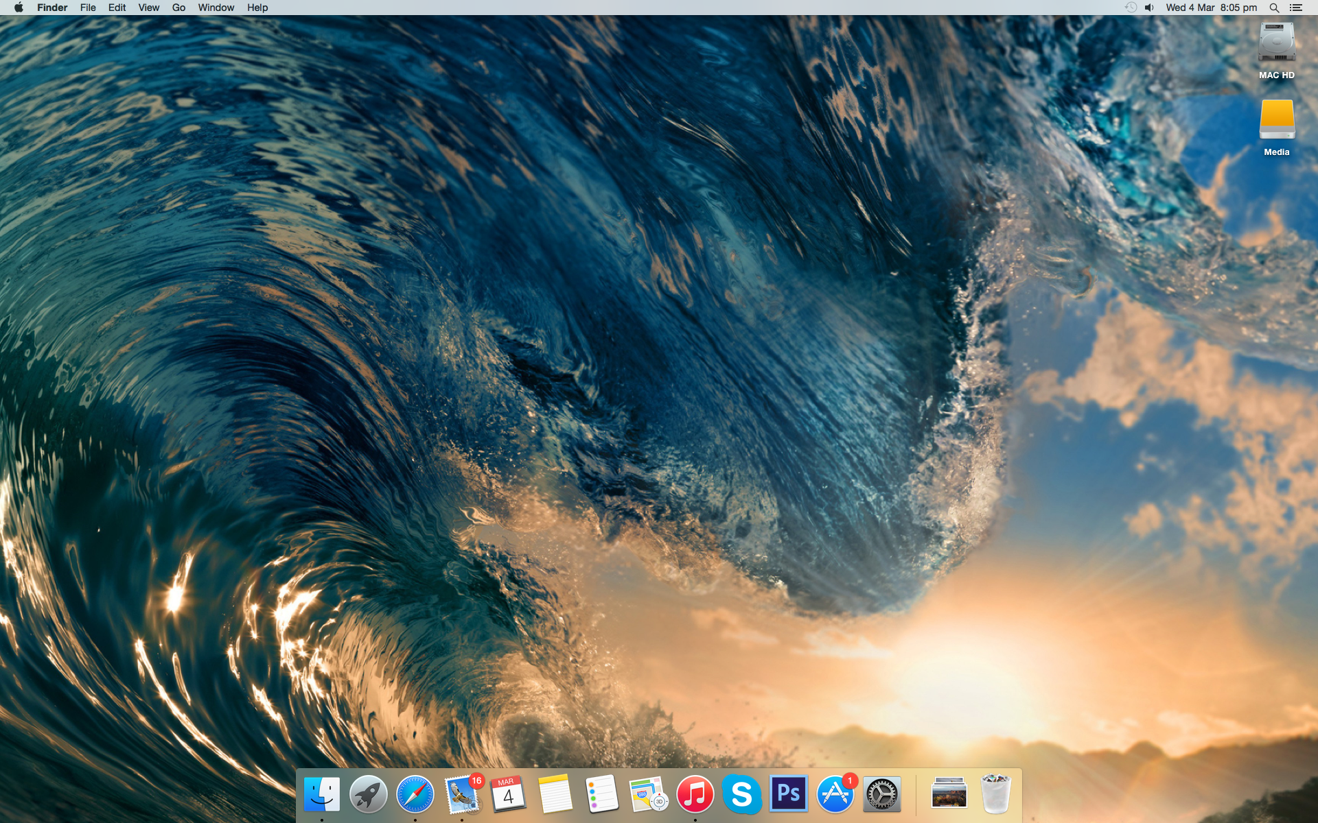Open the Reminders app in Dock

point(602,794)
